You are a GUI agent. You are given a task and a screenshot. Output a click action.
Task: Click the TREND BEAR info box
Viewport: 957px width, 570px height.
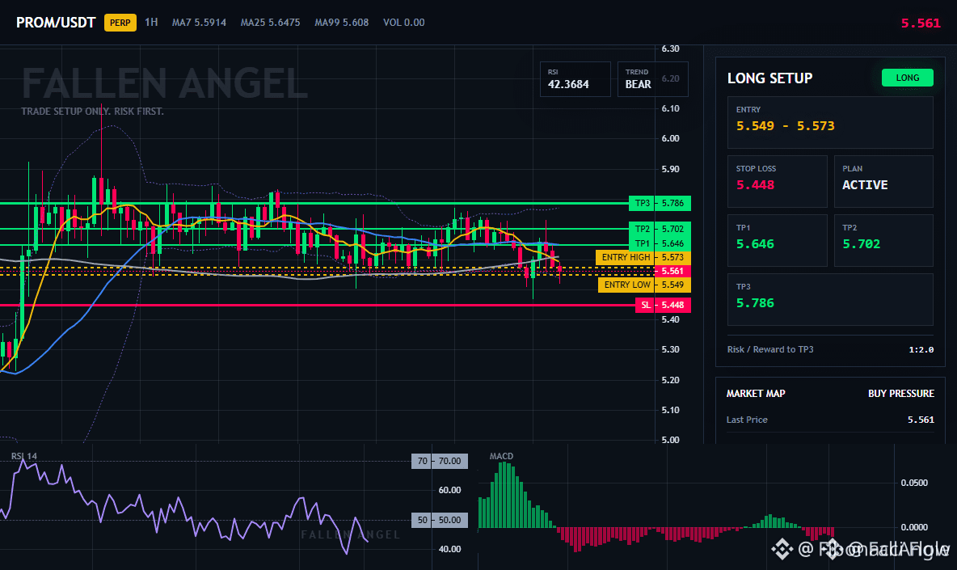point(652,79)
